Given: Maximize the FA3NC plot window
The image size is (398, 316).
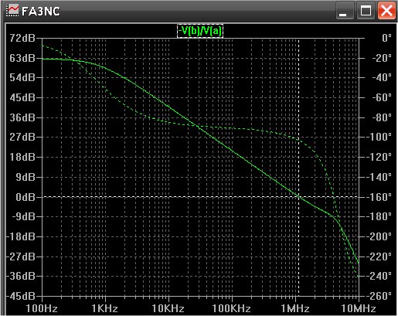Looking at the screenshot, I should 366,11.
